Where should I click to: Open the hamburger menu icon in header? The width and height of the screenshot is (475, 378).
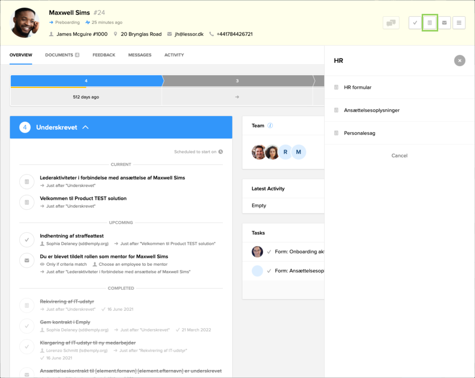(x=459, y=23)
